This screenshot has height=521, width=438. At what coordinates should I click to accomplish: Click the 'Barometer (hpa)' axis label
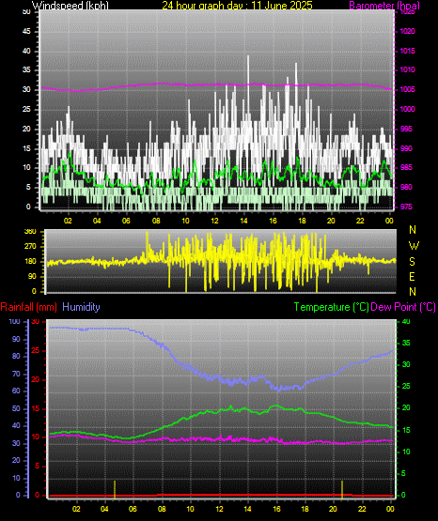pos(384,6)
